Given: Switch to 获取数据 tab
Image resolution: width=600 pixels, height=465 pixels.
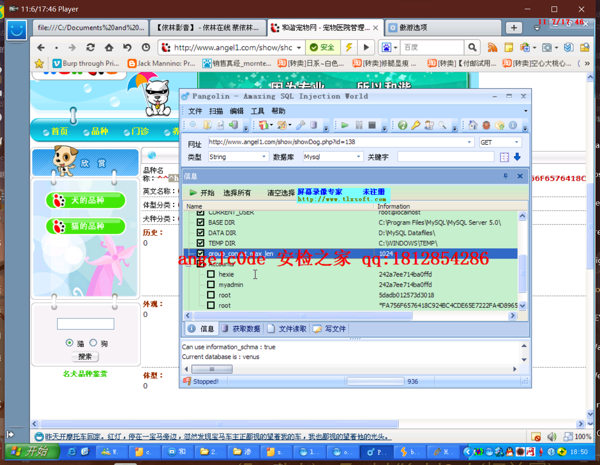Looking at the screenshot, I should coord(241,329).
